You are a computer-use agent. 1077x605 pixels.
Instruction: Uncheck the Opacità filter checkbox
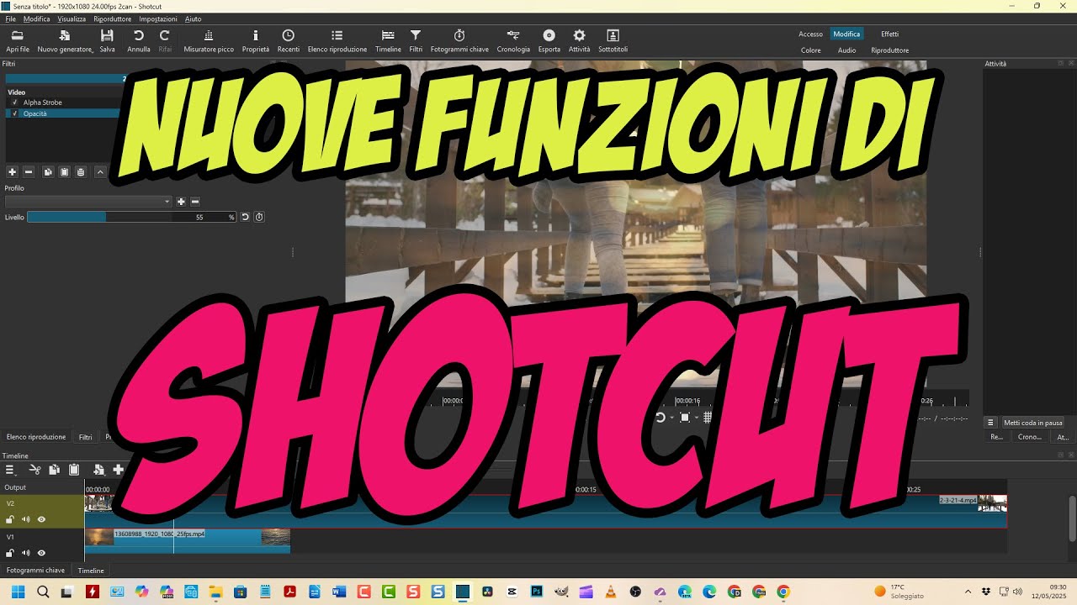15,113
